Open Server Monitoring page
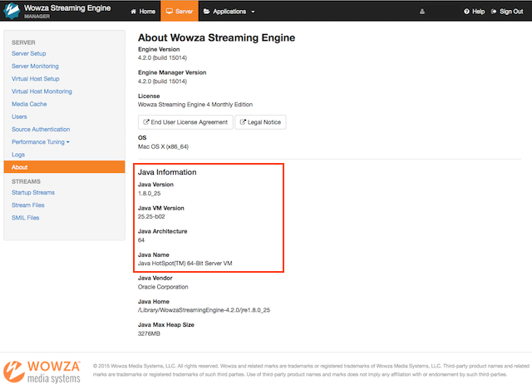The width and height of the screenshot is (532, 385). coord(35,66)
